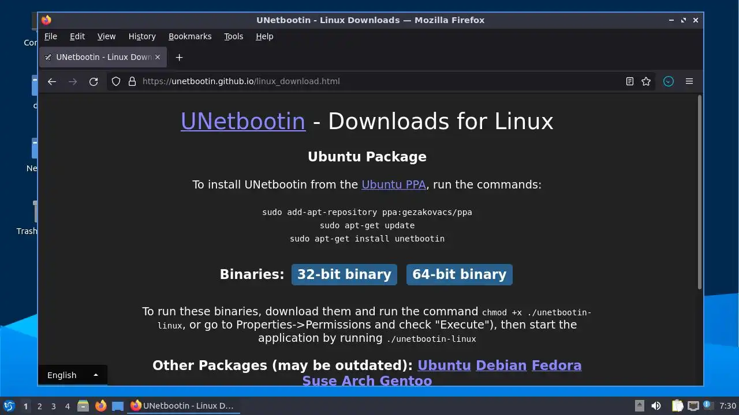This screenshot has width=739, height=415.
Task: Click the add-apt-repository command text
Action: pyautogui.click(x=367, y=212)
